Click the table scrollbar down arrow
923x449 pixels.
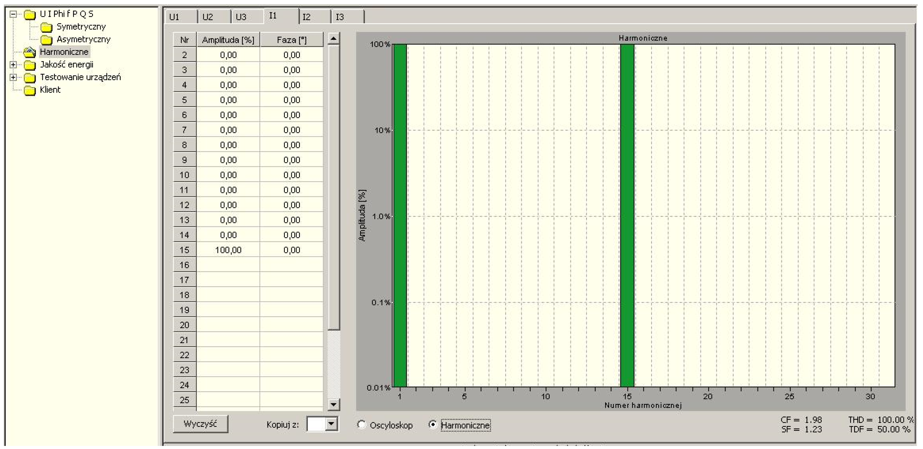point(334,404)
